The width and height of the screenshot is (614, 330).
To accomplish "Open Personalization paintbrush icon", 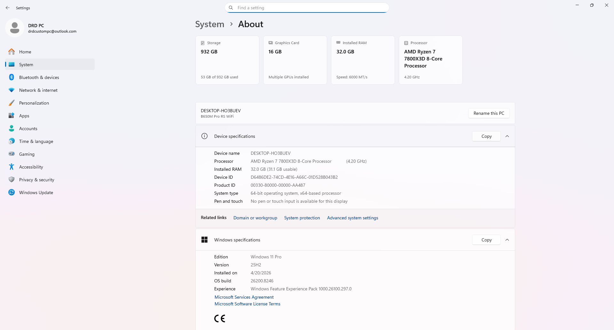I will (12, 103).
